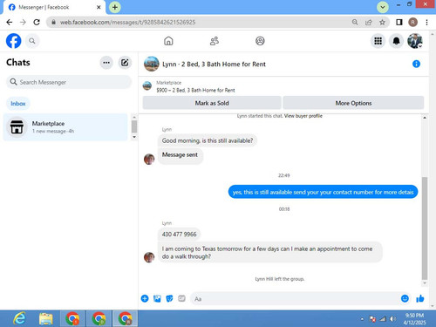The image size is (436, 327).
Task: Reload the page
Action: [x=37, y=22]
